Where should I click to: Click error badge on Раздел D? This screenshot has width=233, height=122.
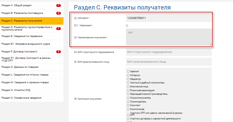click(58, 29)
